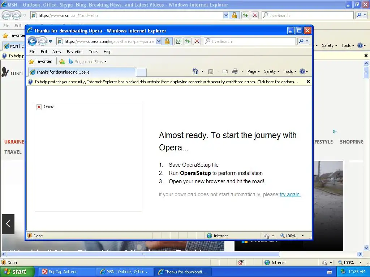Click Read Mail icon
Viewport: 370px width, 277px height.
coord(225,71)
